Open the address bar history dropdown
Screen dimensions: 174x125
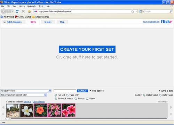[x=136, y=11]
